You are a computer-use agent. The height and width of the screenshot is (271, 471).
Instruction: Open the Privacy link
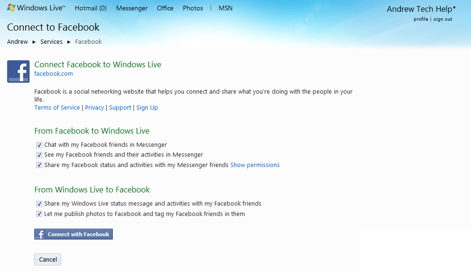pyautogui.click(x=94, y=107)
